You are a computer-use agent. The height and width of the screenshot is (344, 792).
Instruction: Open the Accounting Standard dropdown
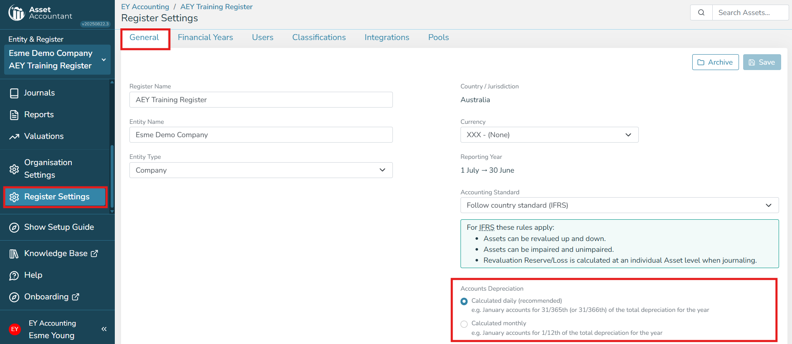pos(620,205)
